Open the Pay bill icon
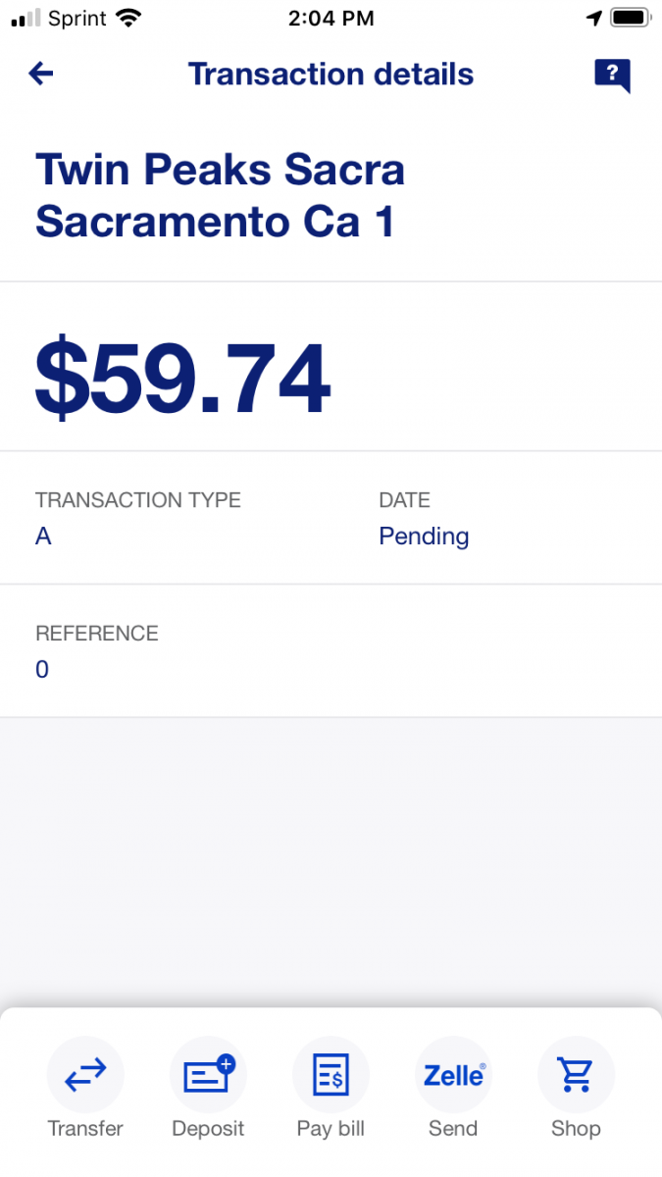662x1177 pixels. (x=331, y=1076)
